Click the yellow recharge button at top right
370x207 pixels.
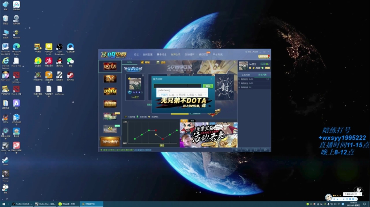(264, 56)
